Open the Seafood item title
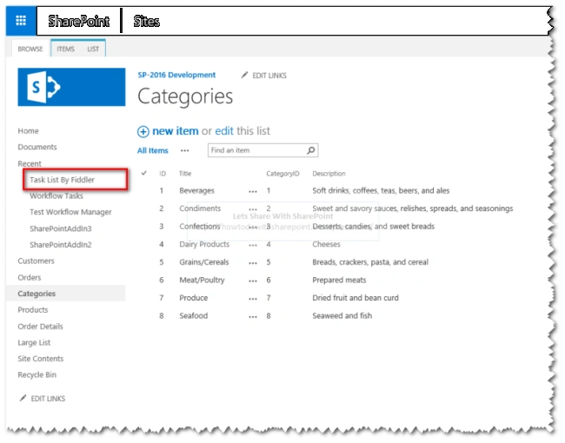Screen dimensions: 565x443 coord(194,316)
